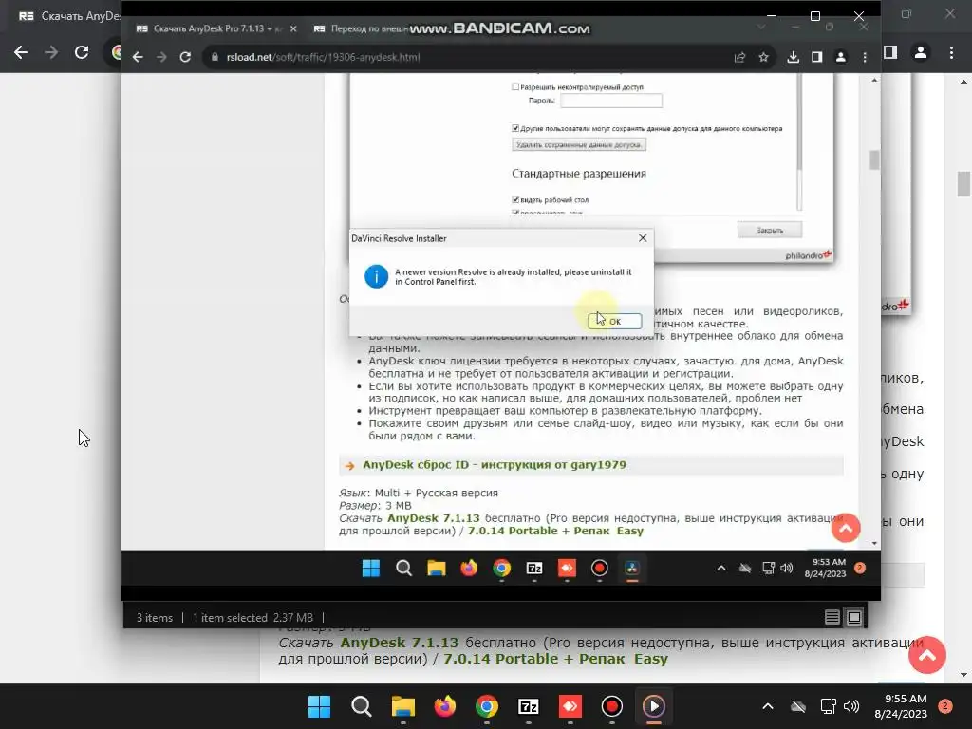972x729 pixels.
Task: Expand hidden tray icons in the main 9:55 AM taskbar
Action: [767, 706]
